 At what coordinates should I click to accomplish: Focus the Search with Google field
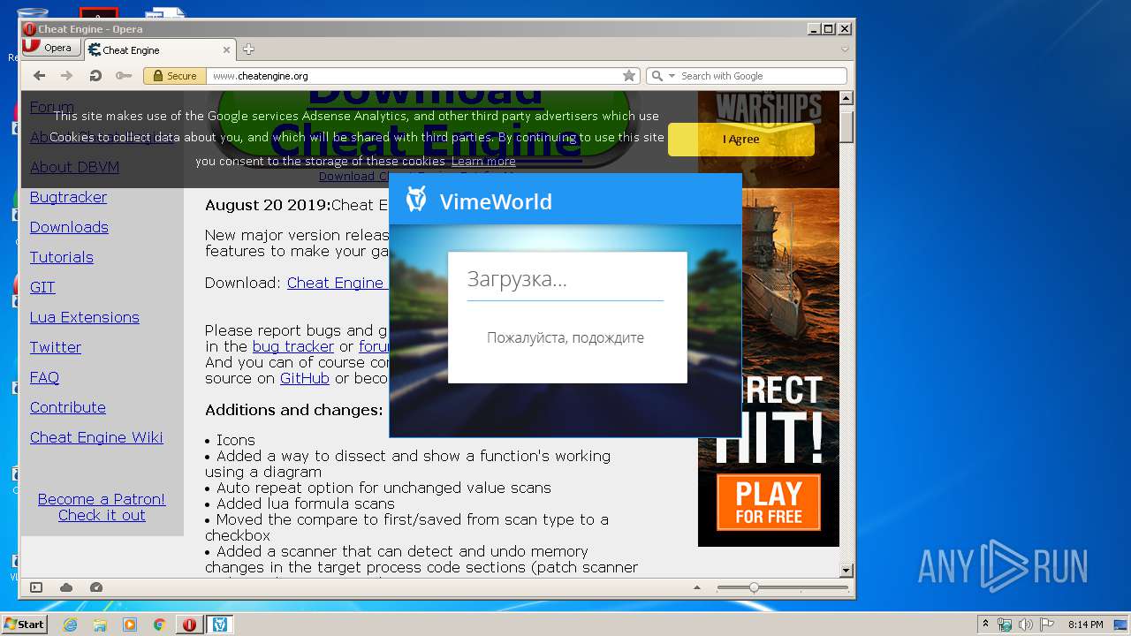(x=762, y=76)
